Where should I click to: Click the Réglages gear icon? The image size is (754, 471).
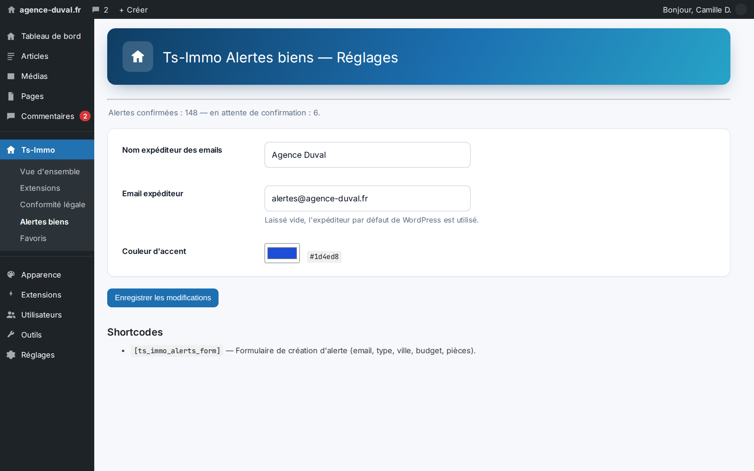[x=11, y=355]
